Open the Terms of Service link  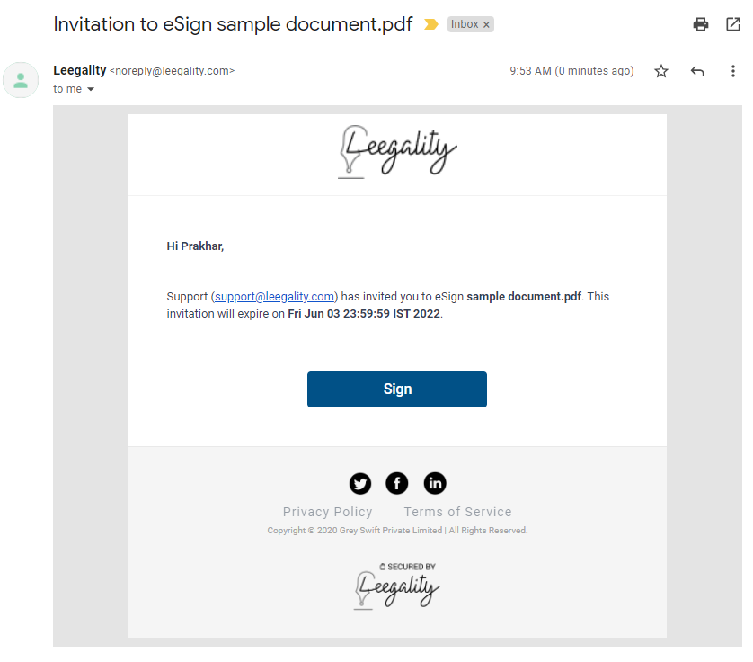click(x=457, y=512)
